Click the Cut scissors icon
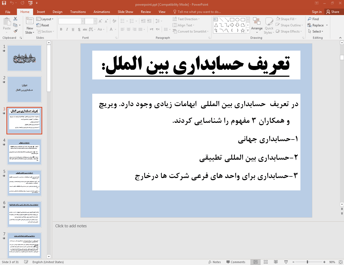344x265 pixels. tap(15, 19)
